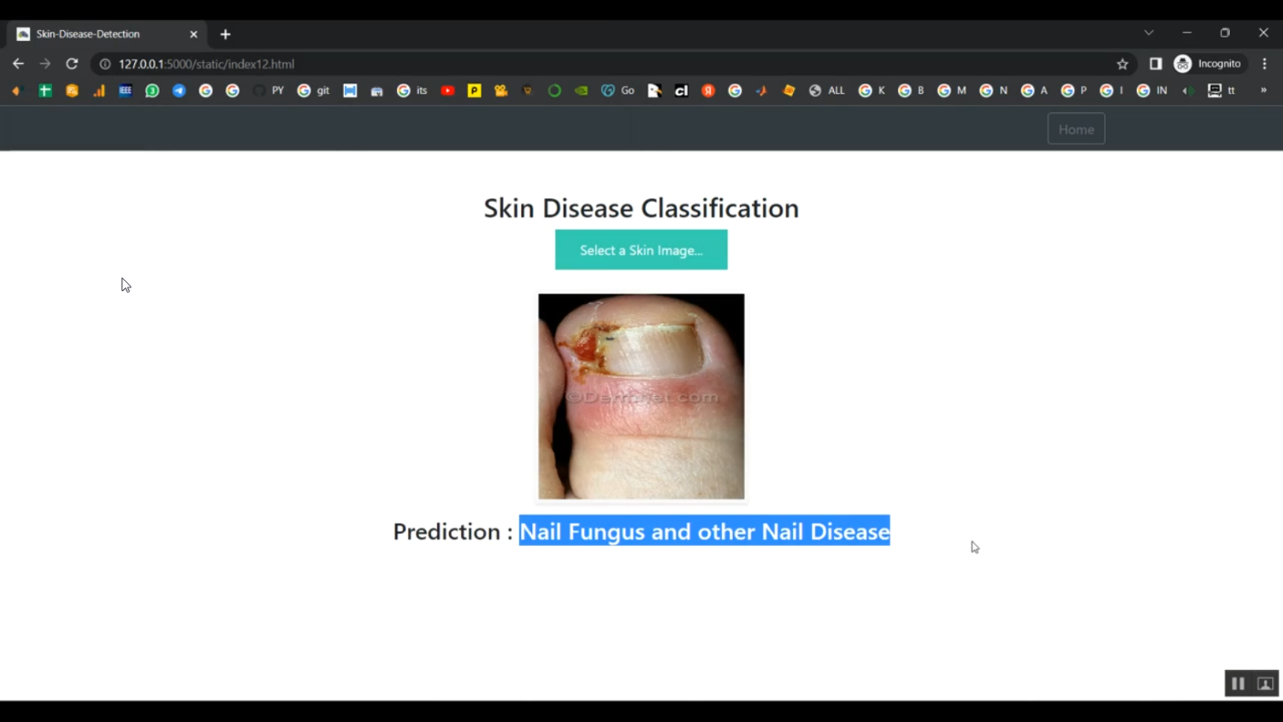Open the Telegram bookmark
The width and height of the screenshot is (1283, 722).
click(x=179, y=90)
